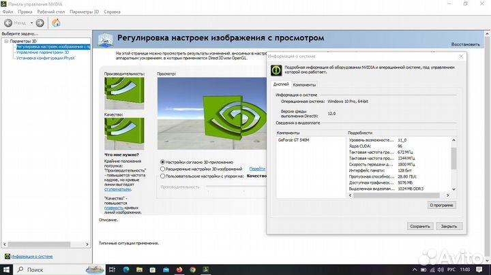
Task: Click the large NVIDIA logo preview image
Action: click(x=212, y=114)
